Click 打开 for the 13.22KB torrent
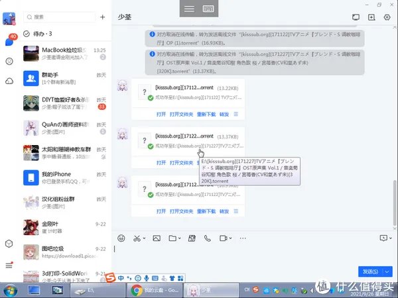 click(161, 115)
